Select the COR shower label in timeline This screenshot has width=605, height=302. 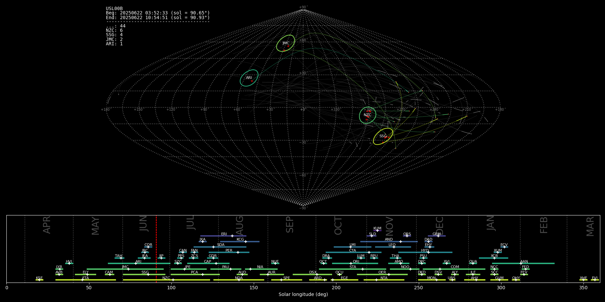(x=148, y=245)
